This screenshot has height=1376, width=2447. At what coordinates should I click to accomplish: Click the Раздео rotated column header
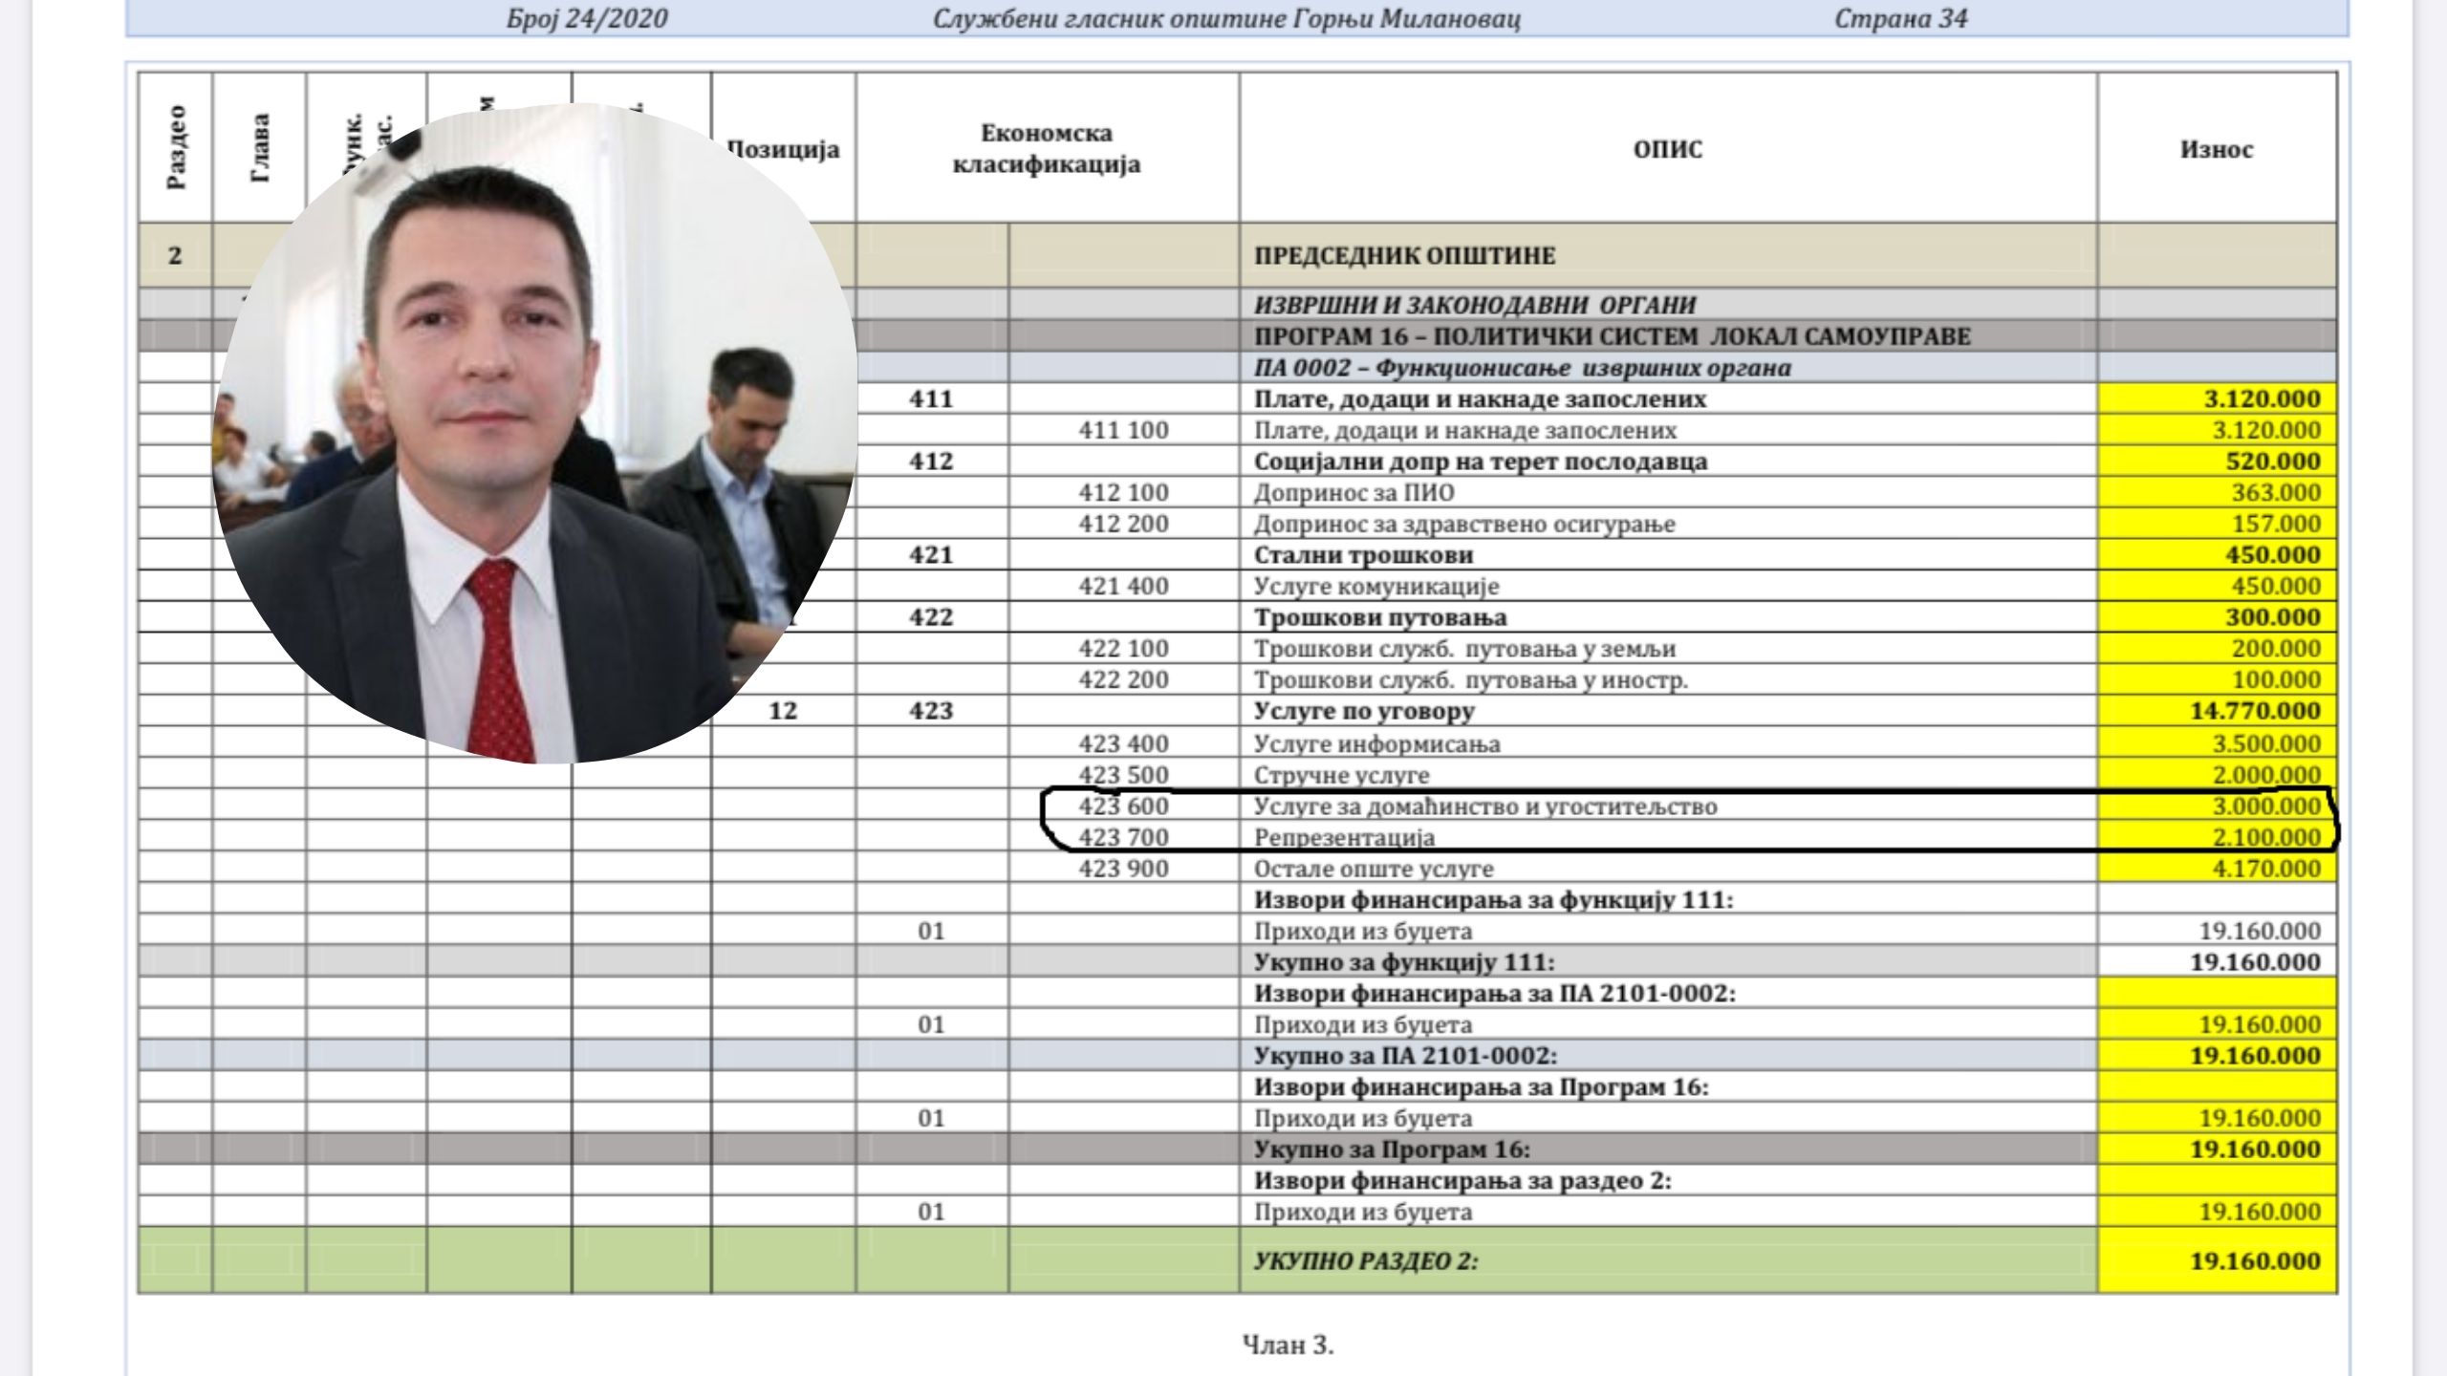click(176, 147)
